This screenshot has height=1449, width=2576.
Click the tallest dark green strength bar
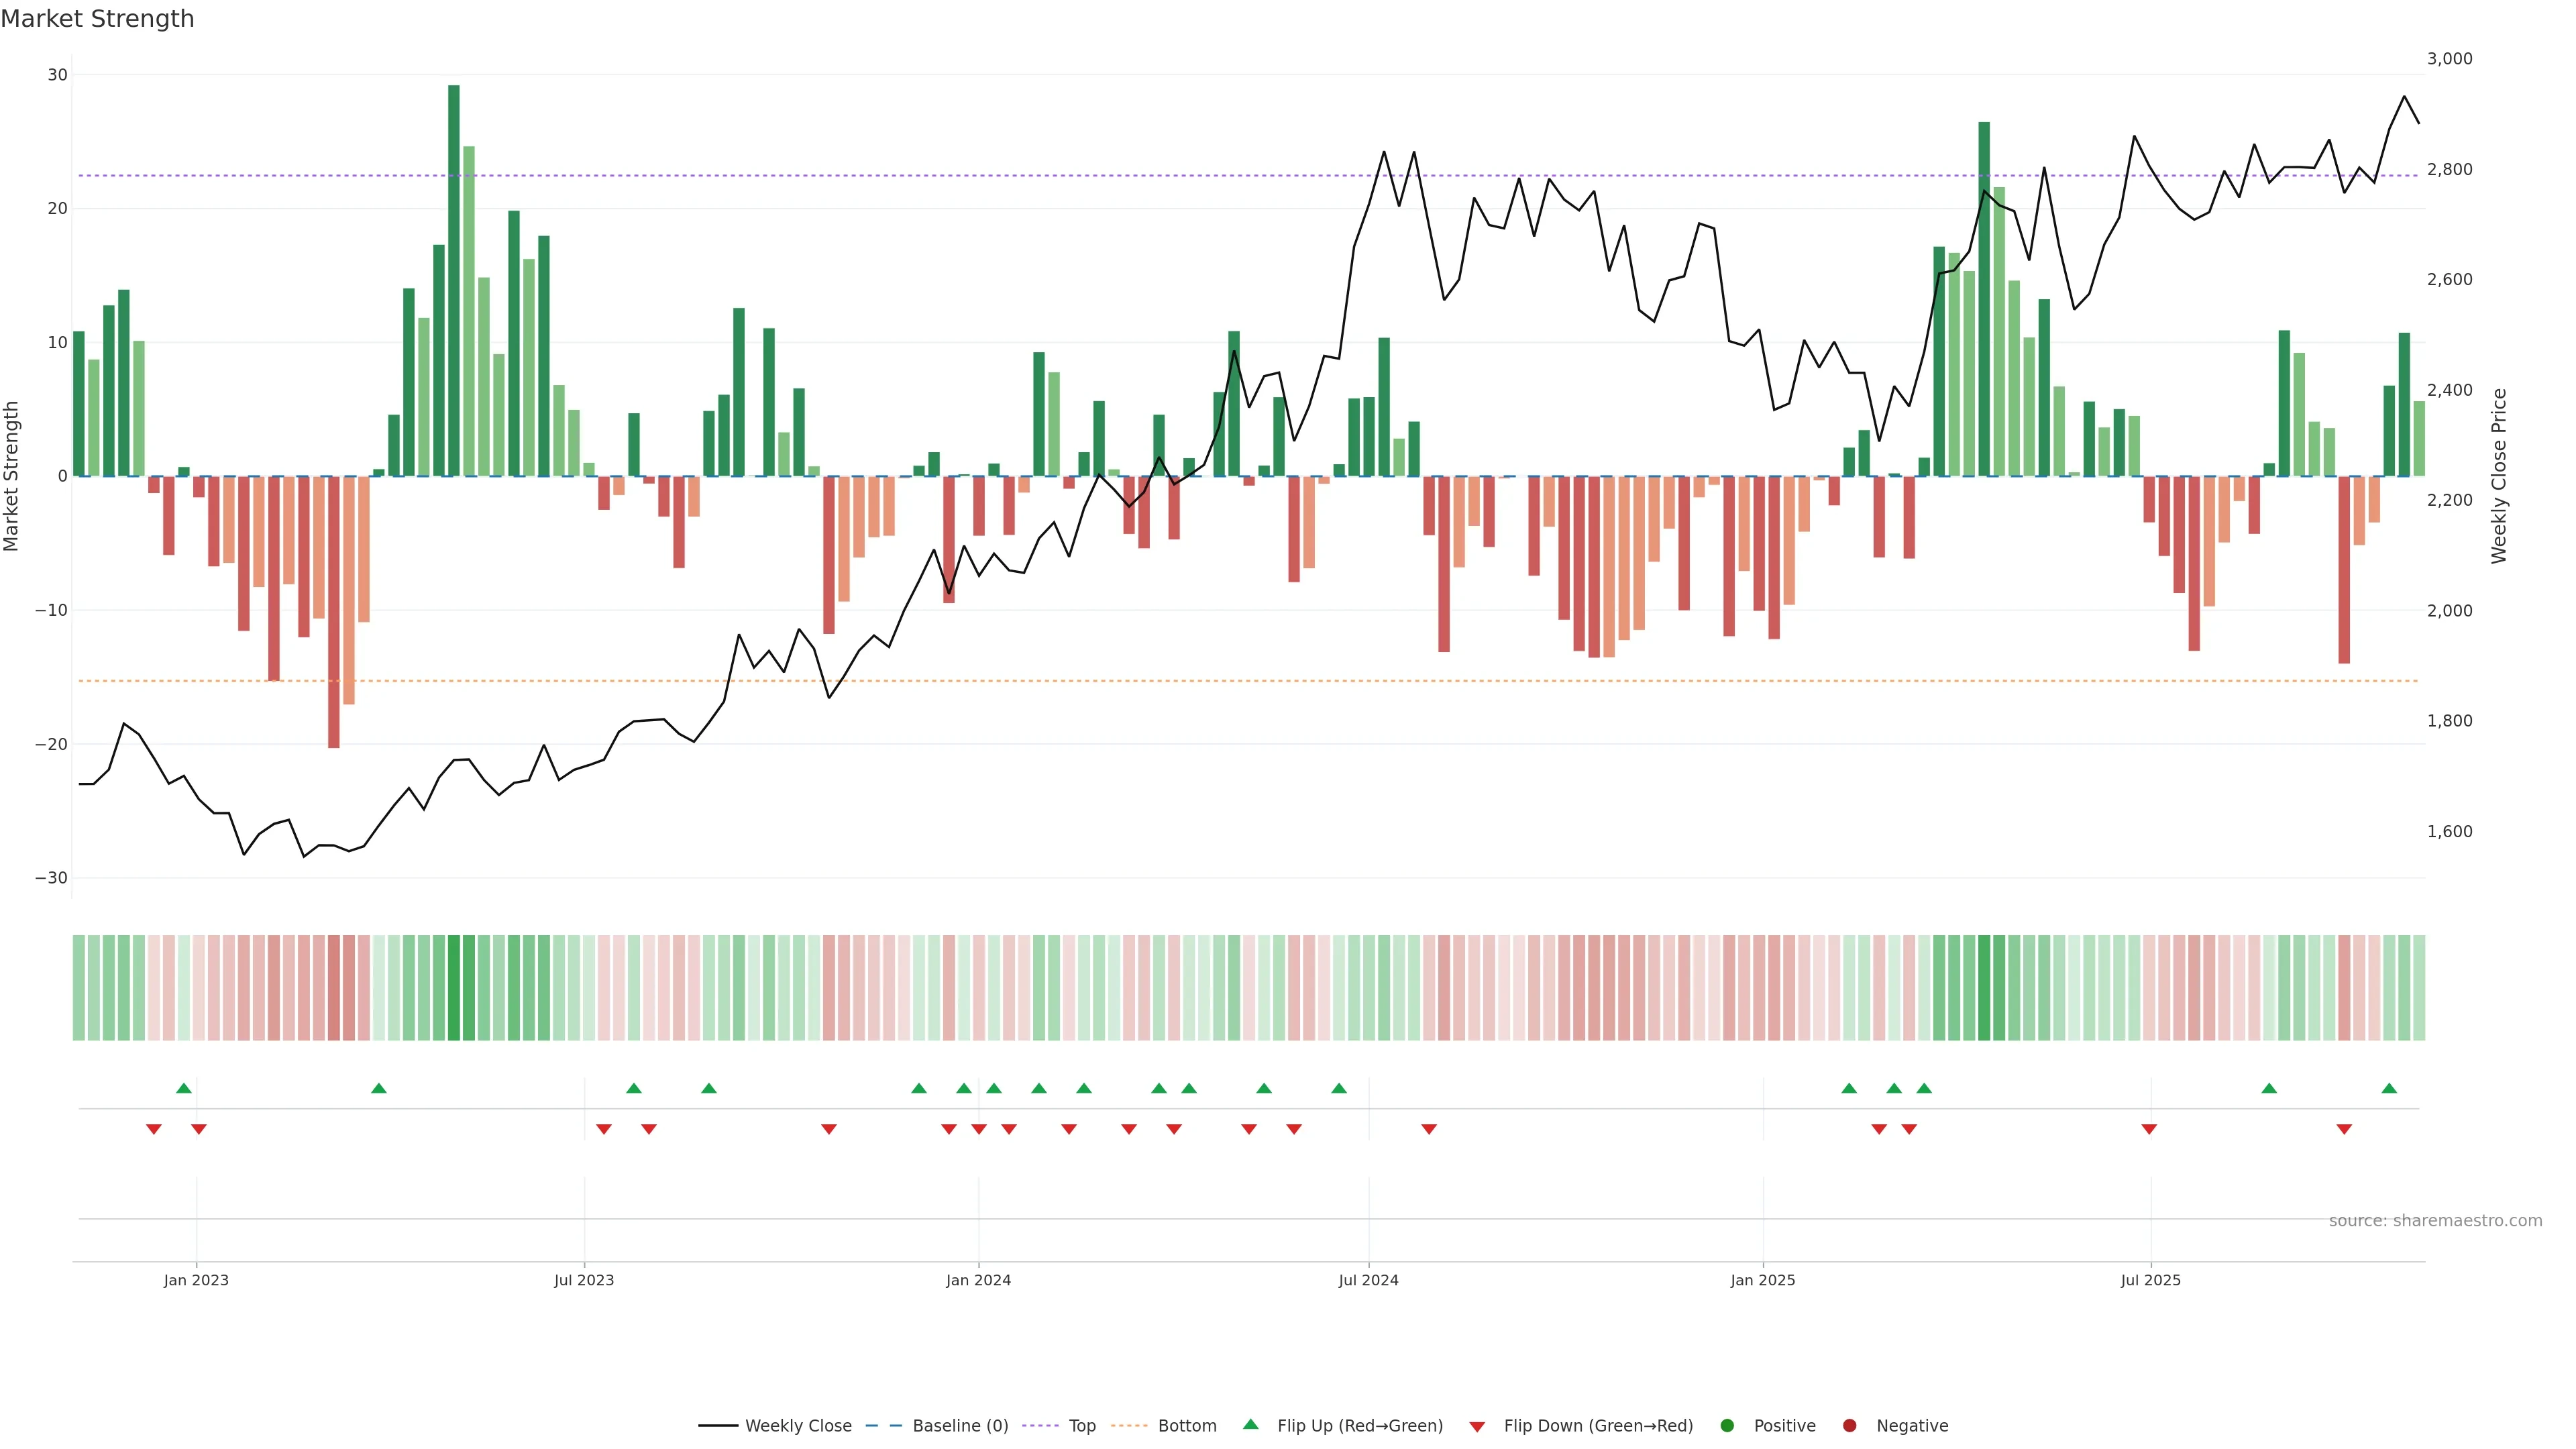pyautogui.click(x=454, y=280)
